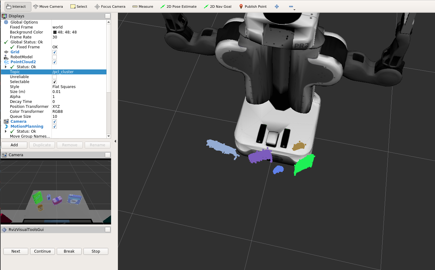The image size is (435, 270).
Task: Click the Camera display icon in tree
Action: coord(6,122)
